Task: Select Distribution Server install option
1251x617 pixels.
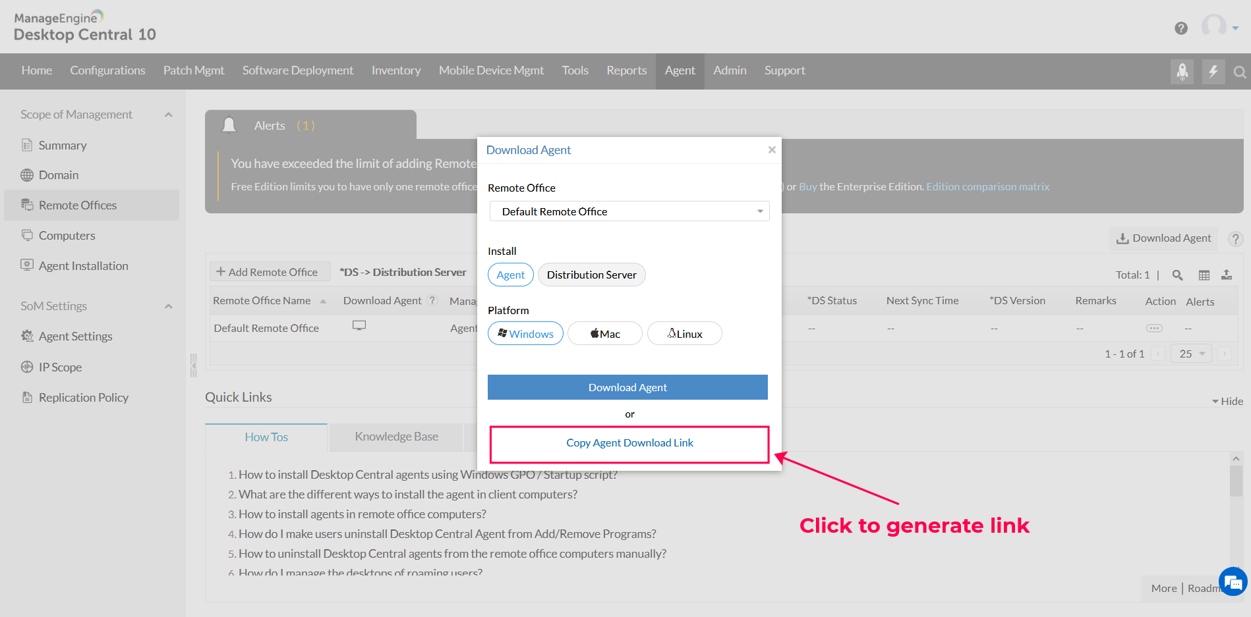Action: (x=592, y=275)
